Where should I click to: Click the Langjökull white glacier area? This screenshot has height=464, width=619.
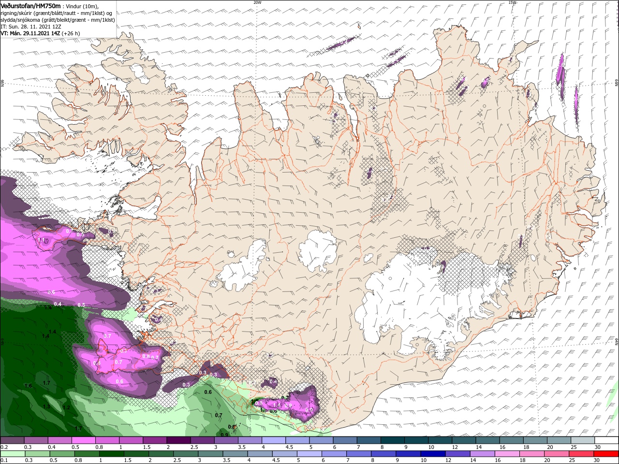(x=242, y=266)
